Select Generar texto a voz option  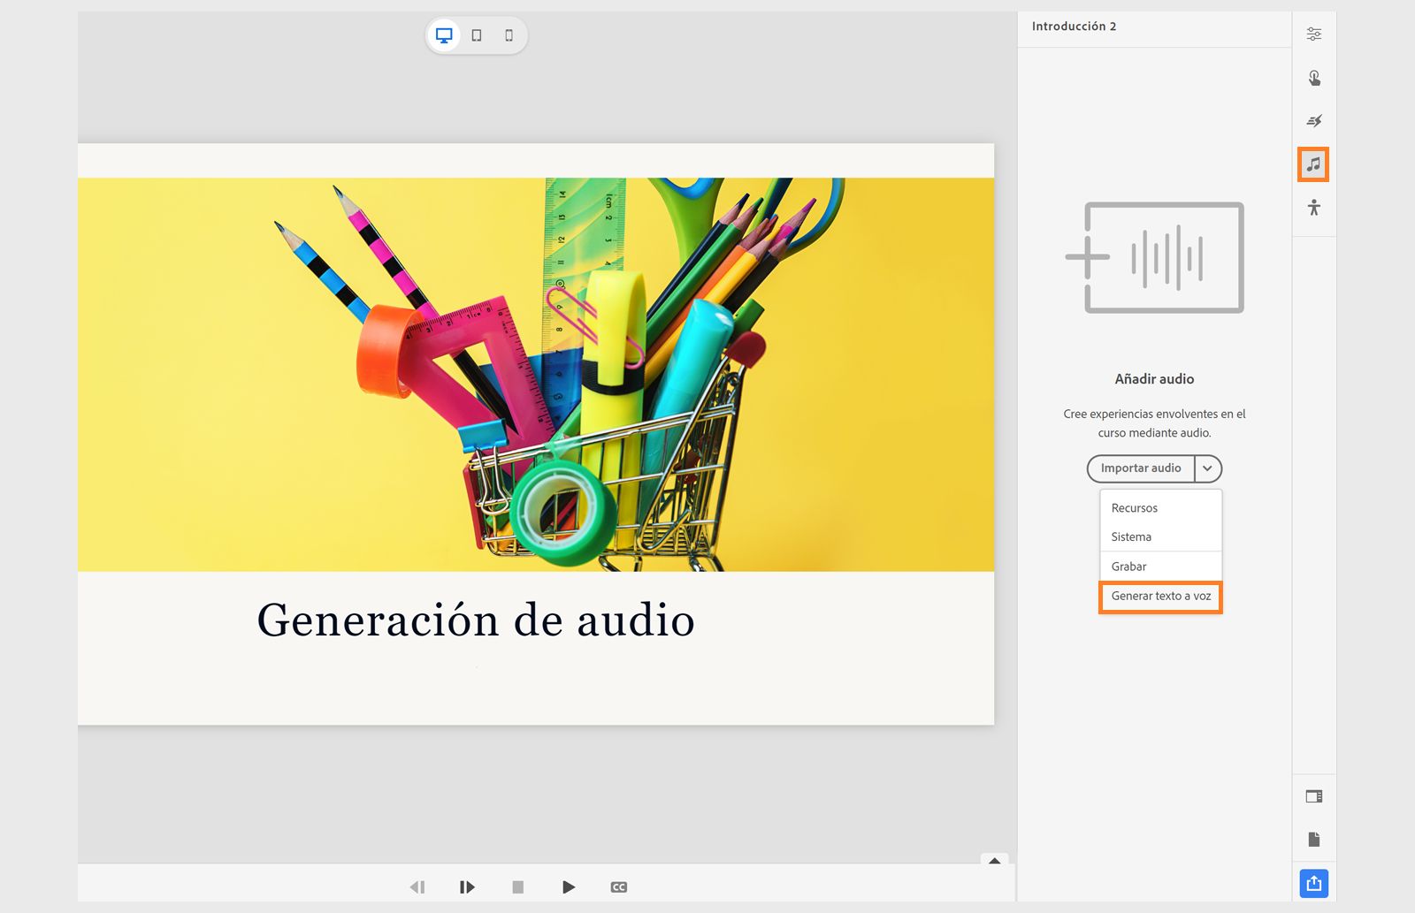coord(1160,597)
